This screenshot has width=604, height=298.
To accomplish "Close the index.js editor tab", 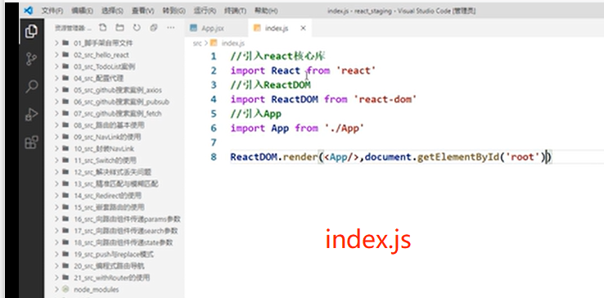I will click(303, 28).
